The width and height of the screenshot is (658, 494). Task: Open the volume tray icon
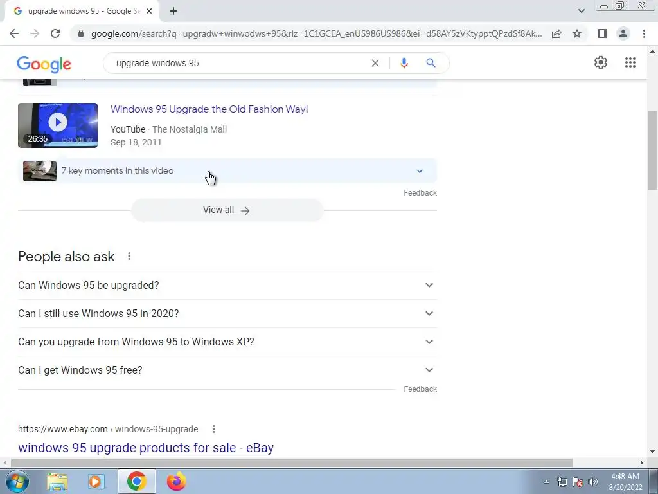pyautogui.click(x=593, y=482)
